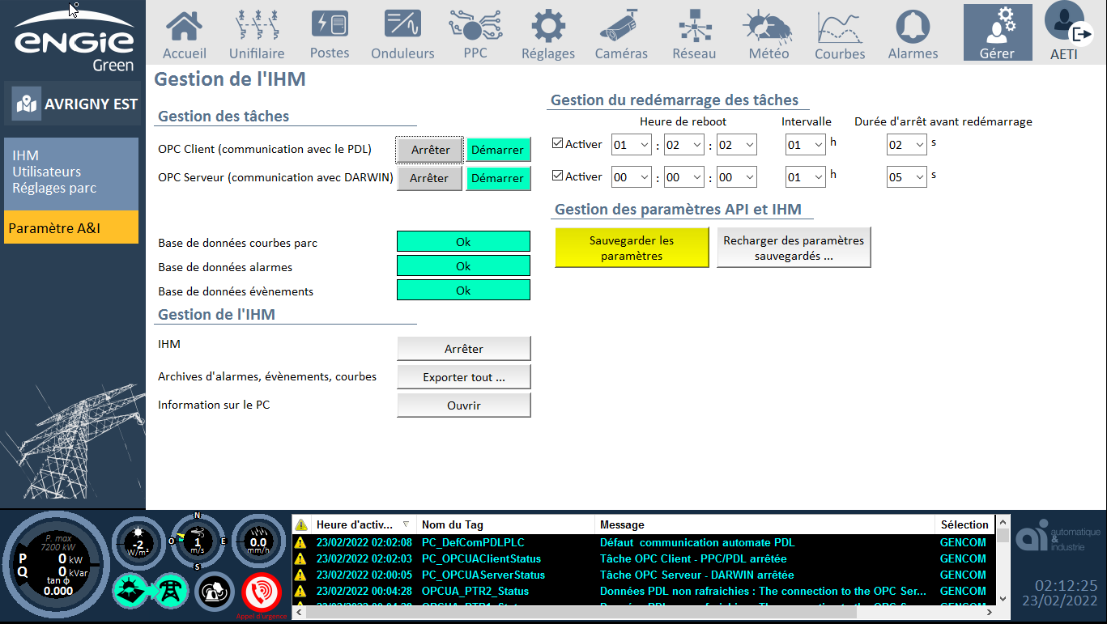This screenshot has height=624, width=1107.
Task: Open the Alarmes bell icon
Action: 913,34
